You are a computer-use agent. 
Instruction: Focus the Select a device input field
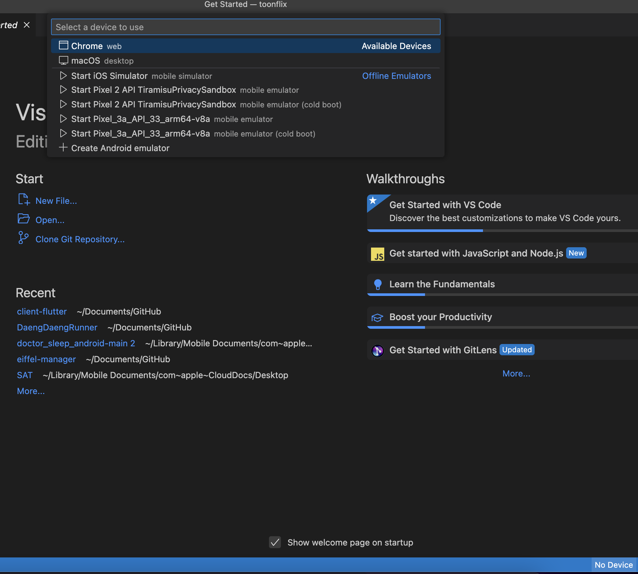[x=245, y=27]
